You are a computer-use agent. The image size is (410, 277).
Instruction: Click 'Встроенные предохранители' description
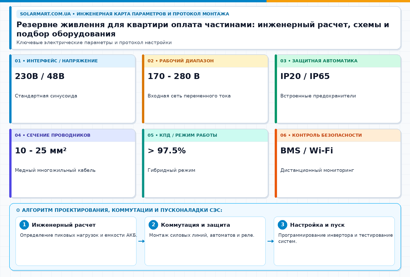(318, 96)
